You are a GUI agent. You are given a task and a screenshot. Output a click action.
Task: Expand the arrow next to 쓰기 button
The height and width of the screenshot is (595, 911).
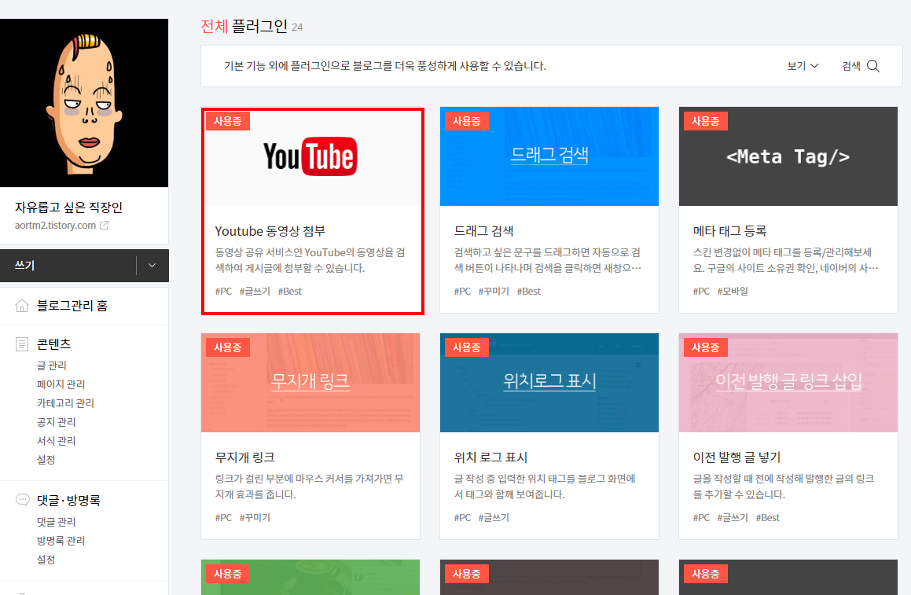[x=152, y=266]
